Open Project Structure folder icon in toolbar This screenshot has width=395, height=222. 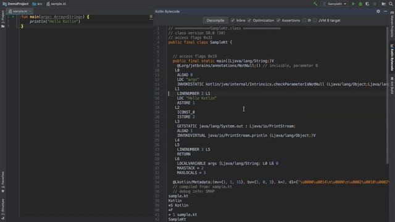(x=383, y=4)
